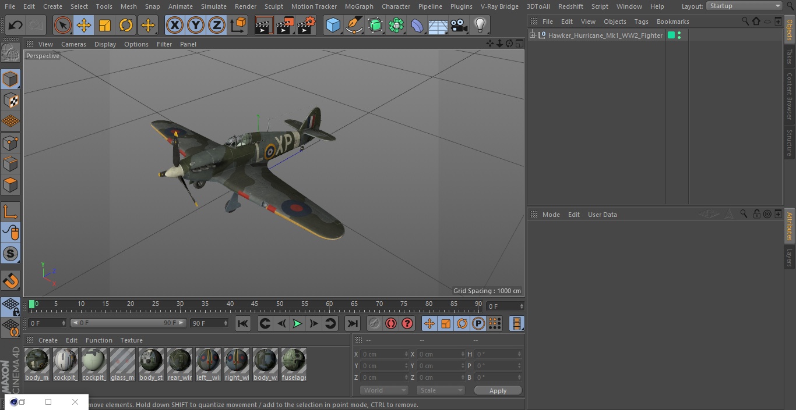Add a Light object
The height and width of the screenshot is (410, 796).
pos(480,25)
